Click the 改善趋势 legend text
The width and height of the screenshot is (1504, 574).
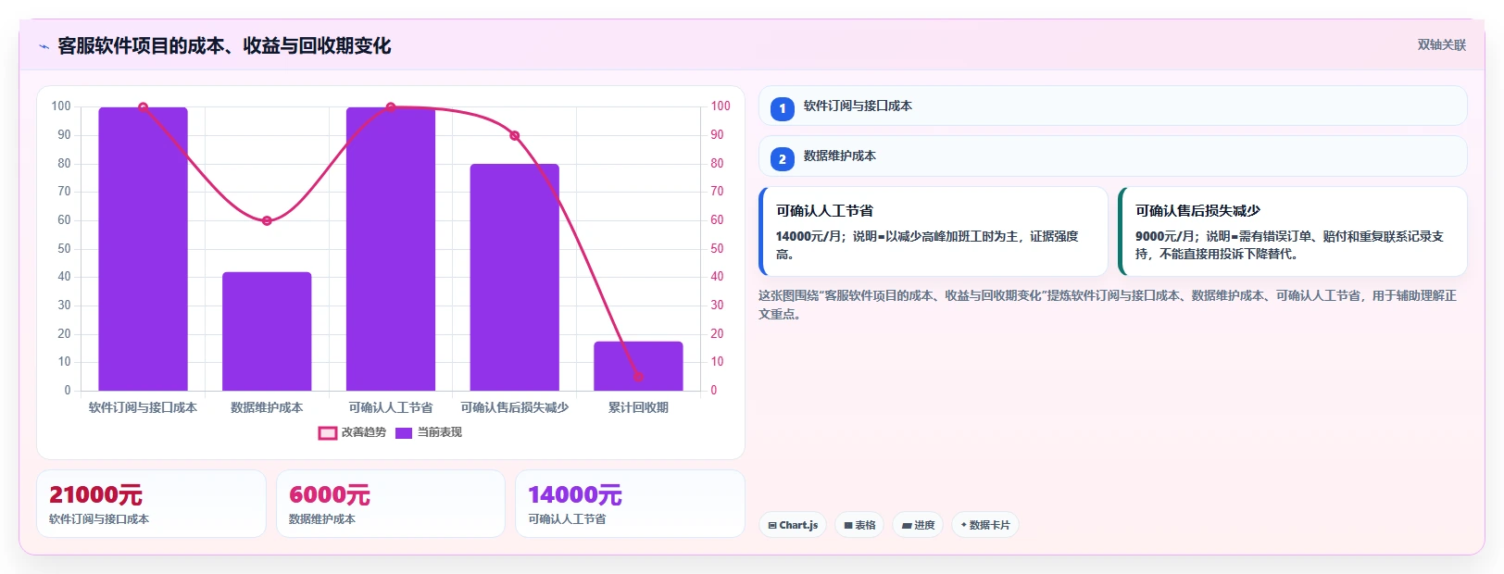[364, 432]
